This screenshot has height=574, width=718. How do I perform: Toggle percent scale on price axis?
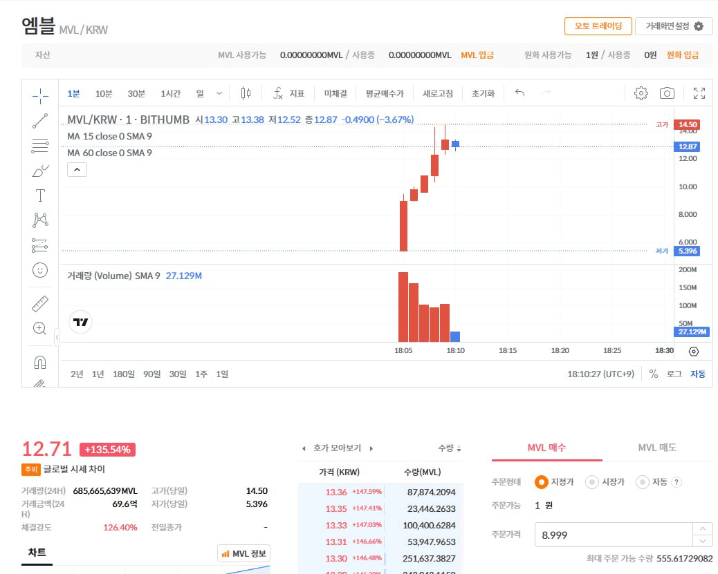(x=654, y=374)
